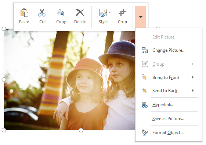Activate the Crop tool icon
The height and width of the screenshot is (145, 206).
pos(122,12)
